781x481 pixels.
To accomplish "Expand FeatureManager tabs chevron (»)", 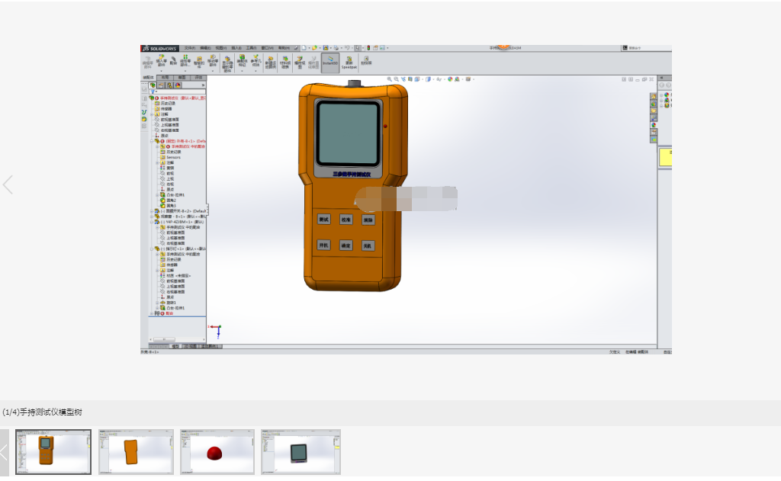I will [x=203, y=85].
